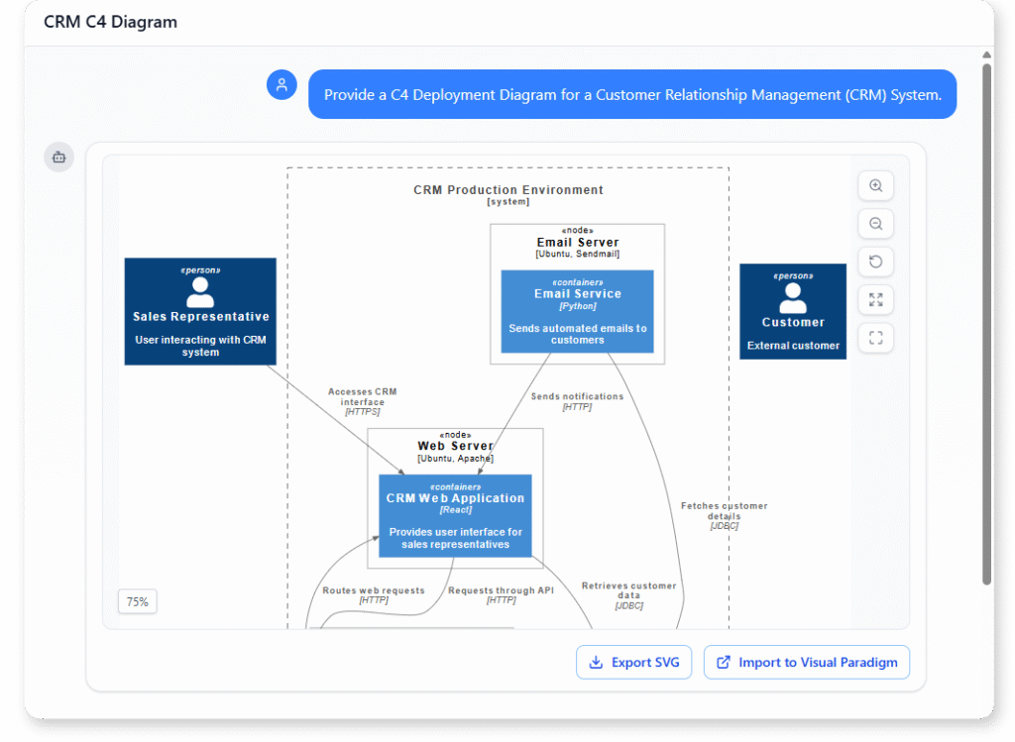The width and height of the screenshot is (1015, 742).
Task: Click the 75% zoom level indicator
Action: (137, 601)
